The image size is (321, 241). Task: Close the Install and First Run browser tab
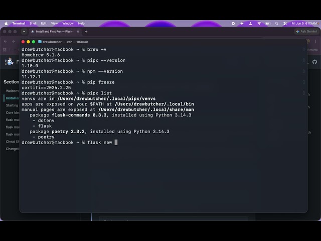[x=78, y=32]
